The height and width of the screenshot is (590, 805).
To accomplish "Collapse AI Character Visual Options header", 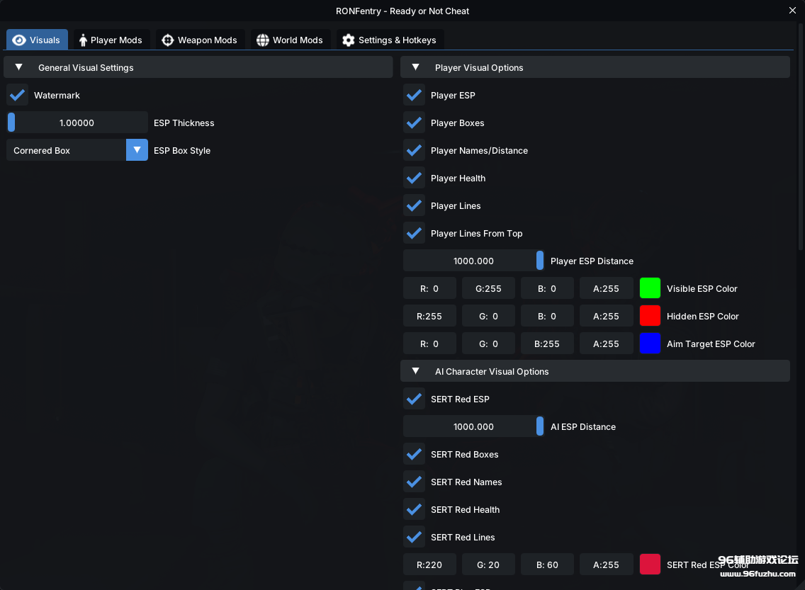I will (416, 371).
